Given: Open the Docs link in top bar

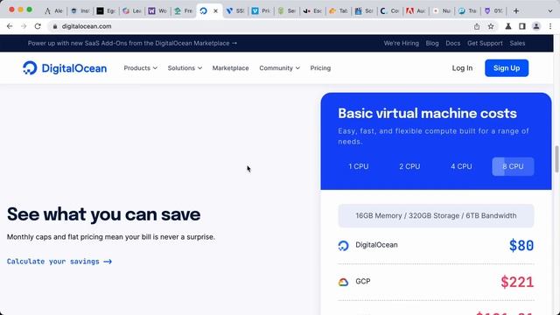Looking at the screenshot, I should pyautogui.click(x=453, y=43).
